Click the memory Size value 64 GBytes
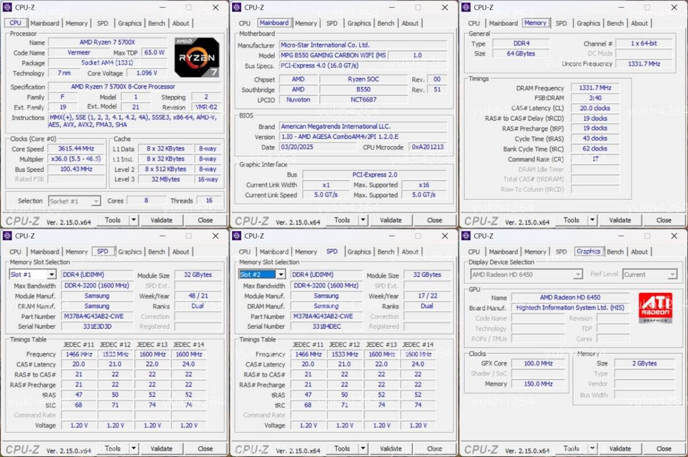This screenshot has height=457, width=688. pos(521,54)
